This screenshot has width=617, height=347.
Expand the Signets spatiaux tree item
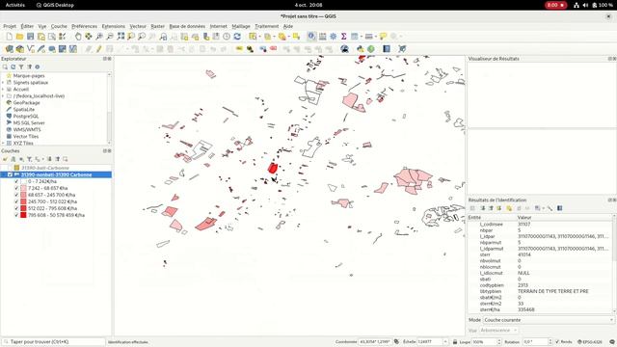3,82
